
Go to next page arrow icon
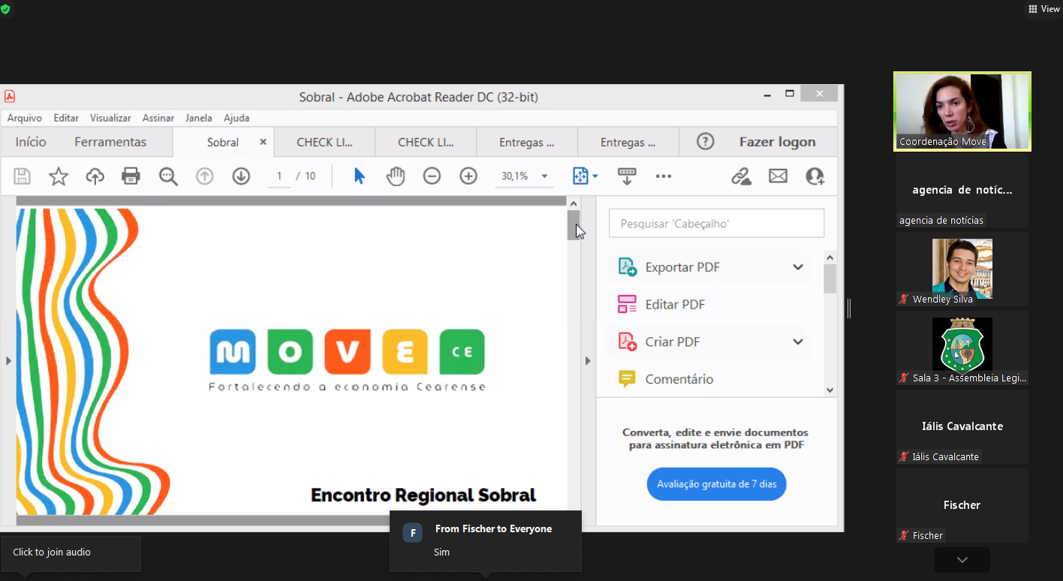coord(241,176)
